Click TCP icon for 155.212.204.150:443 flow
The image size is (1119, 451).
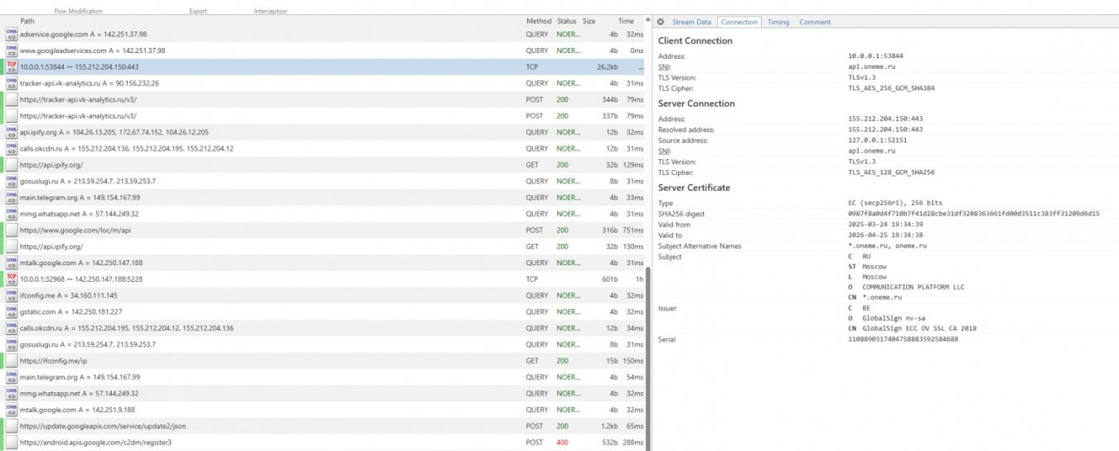coord(12,66)
